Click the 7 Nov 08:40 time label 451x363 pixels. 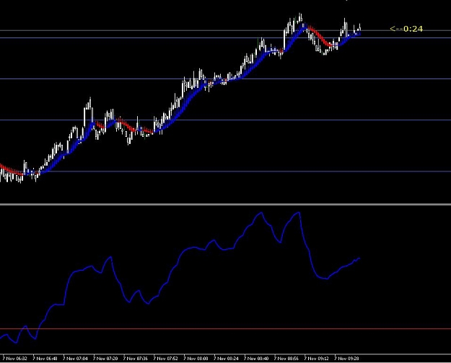(x=256, y=359)
